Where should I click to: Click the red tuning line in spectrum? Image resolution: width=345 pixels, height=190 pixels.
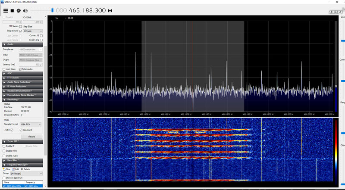coord(193,66)
